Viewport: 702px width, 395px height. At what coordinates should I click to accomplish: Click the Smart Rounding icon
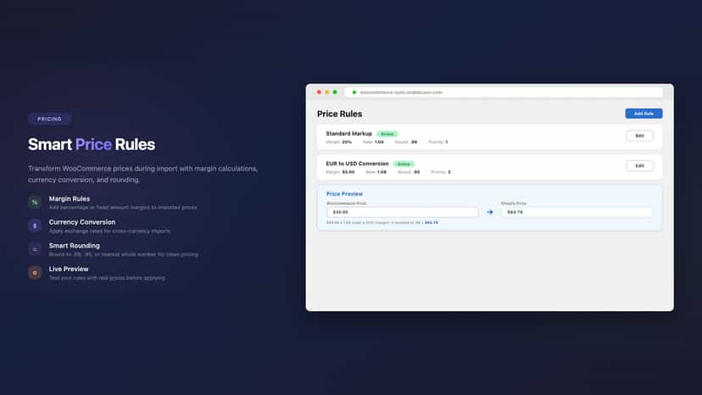35,249
